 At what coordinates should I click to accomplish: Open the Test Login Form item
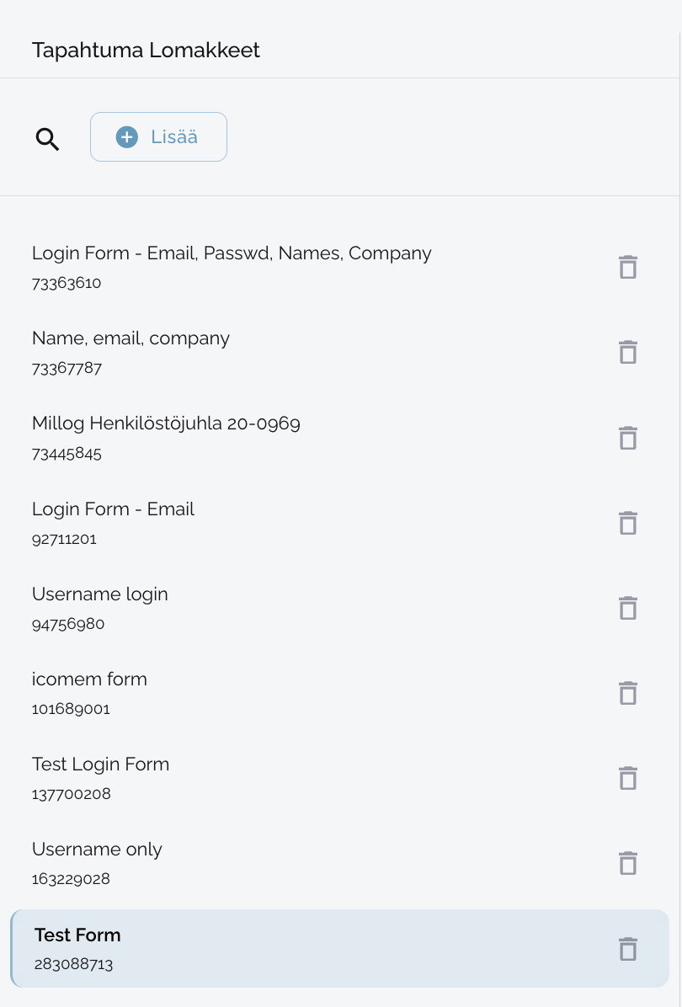[100, 765]
